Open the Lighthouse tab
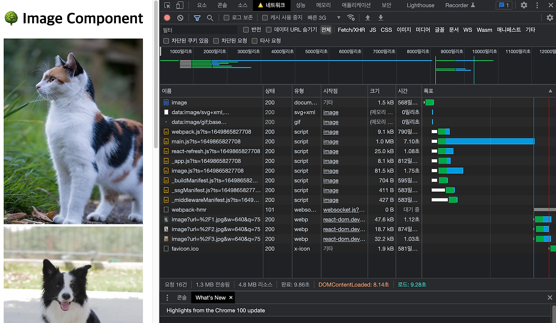 (x=420, y=5)
